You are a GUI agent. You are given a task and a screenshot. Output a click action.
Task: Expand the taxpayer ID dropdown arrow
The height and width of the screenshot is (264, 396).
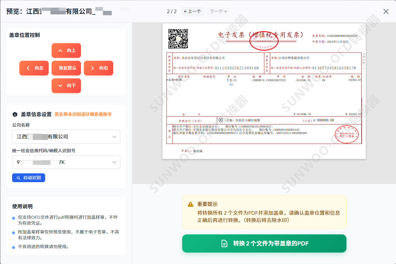click(114, 162)
